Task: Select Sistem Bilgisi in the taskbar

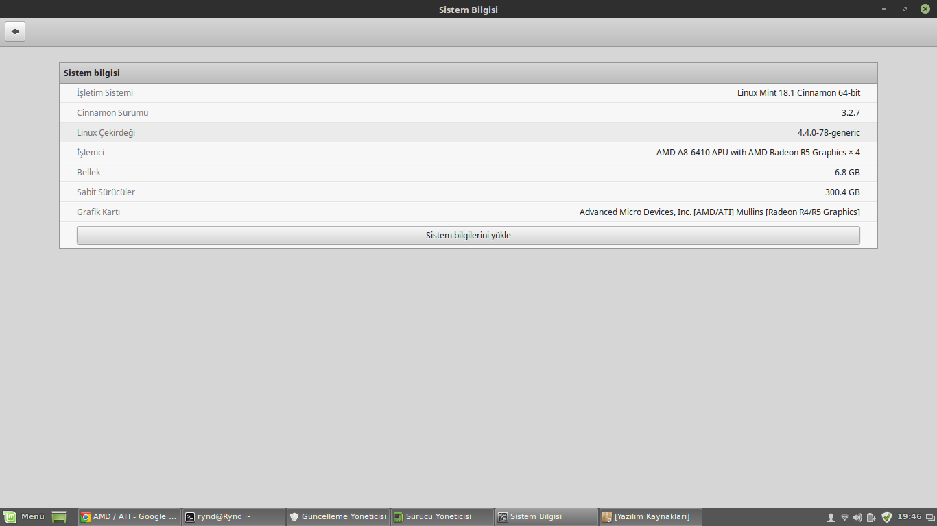Action: (547, 517)
